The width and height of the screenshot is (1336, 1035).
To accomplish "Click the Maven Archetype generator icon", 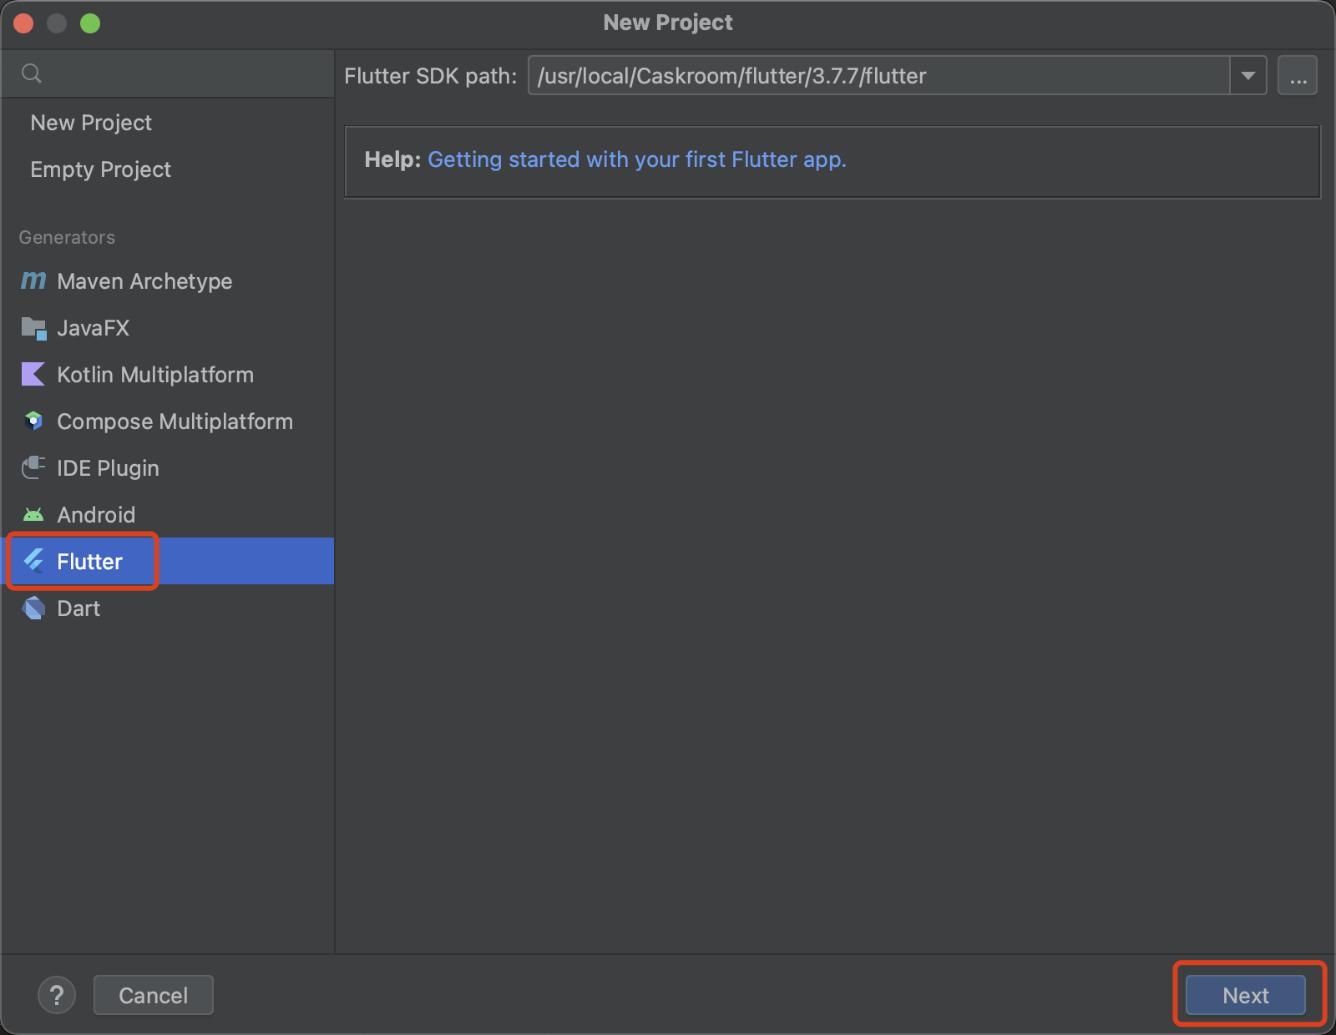I will [x=33, y=281].
